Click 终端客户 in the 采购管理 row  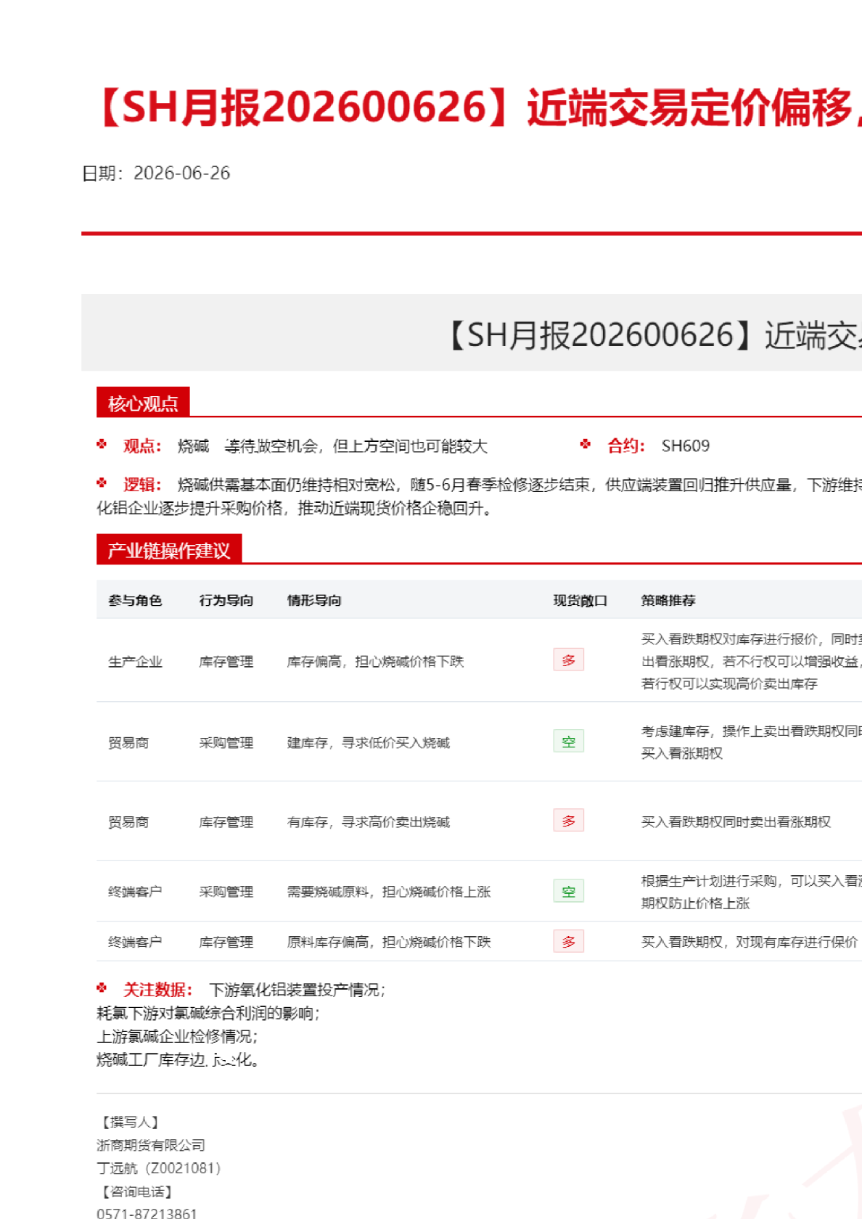[135, 892]
